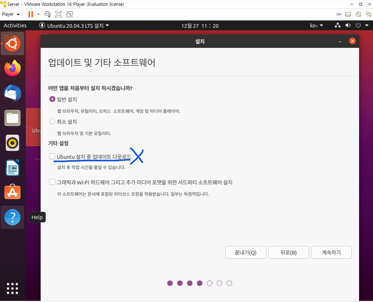This screenshot has width=373, height=302.
Task: Open the Help icon in the dock
Action: click(12, 217)
